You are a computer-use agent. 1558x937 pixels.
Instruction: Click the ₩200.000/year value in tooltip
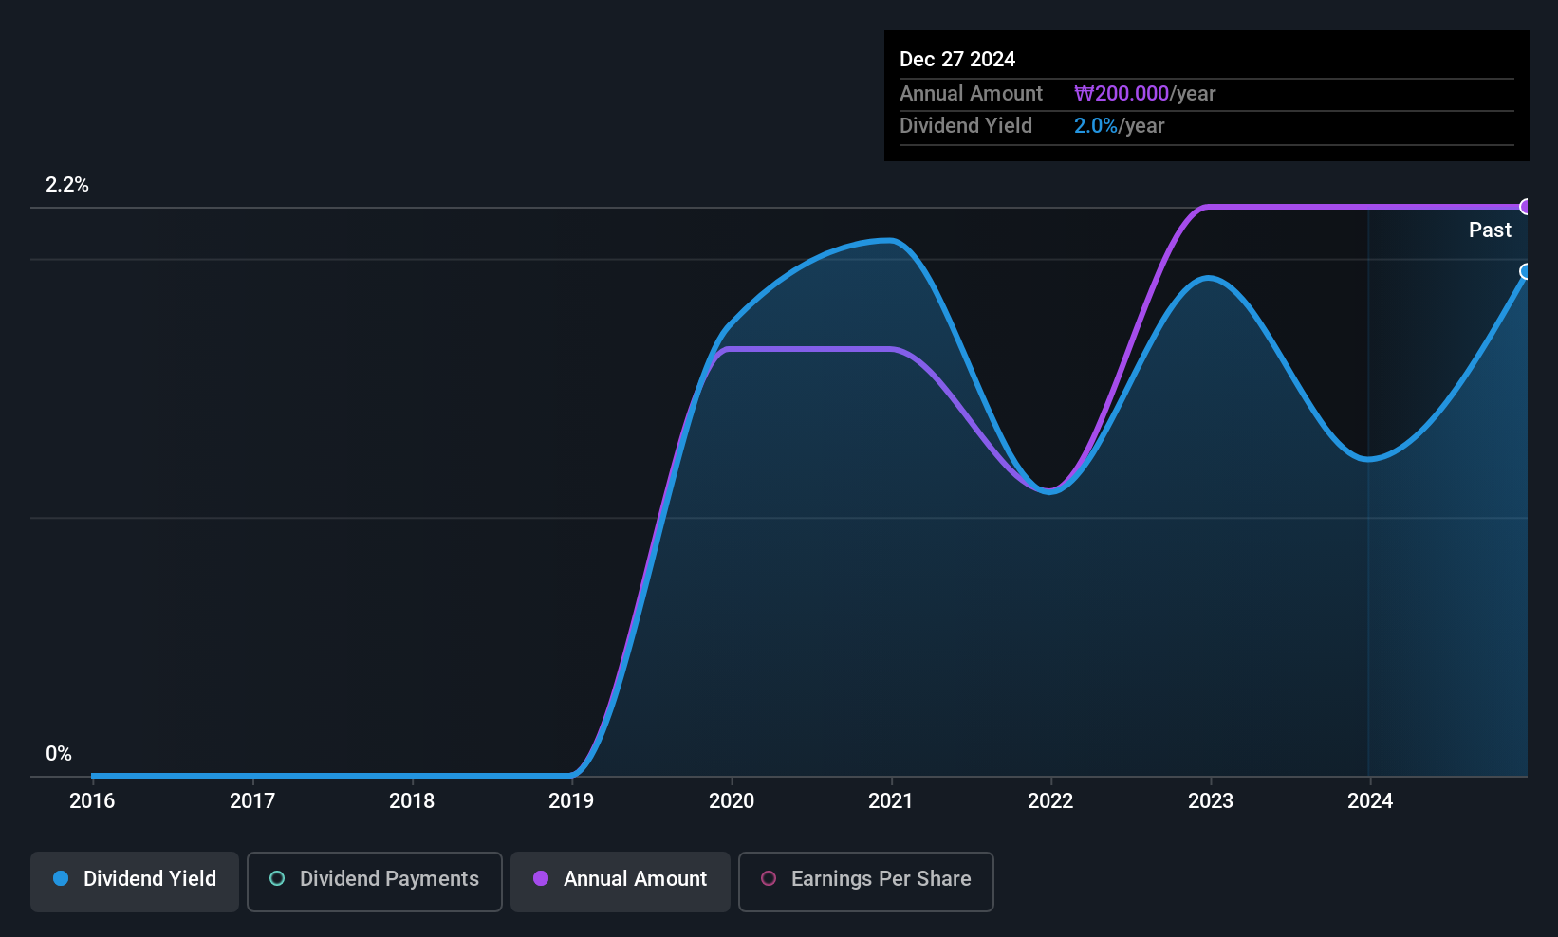pos(1144,94)
